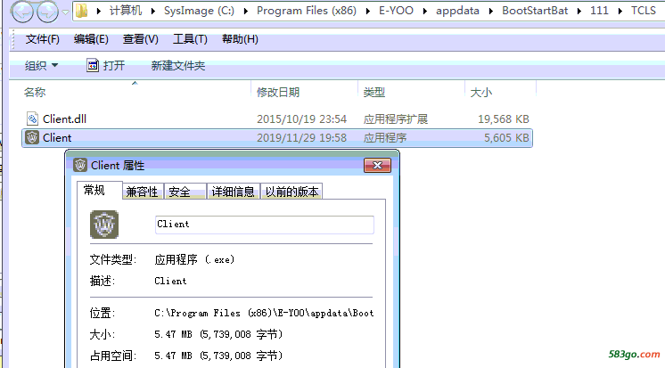
Task: Click the 大小 value 5.47 MB
Action: (x=218, y=334)
